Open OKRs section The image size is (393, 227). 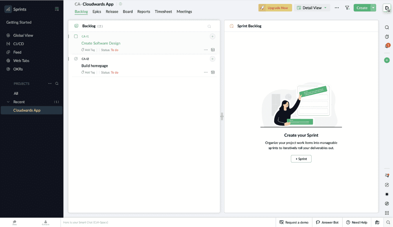(18, 69)
